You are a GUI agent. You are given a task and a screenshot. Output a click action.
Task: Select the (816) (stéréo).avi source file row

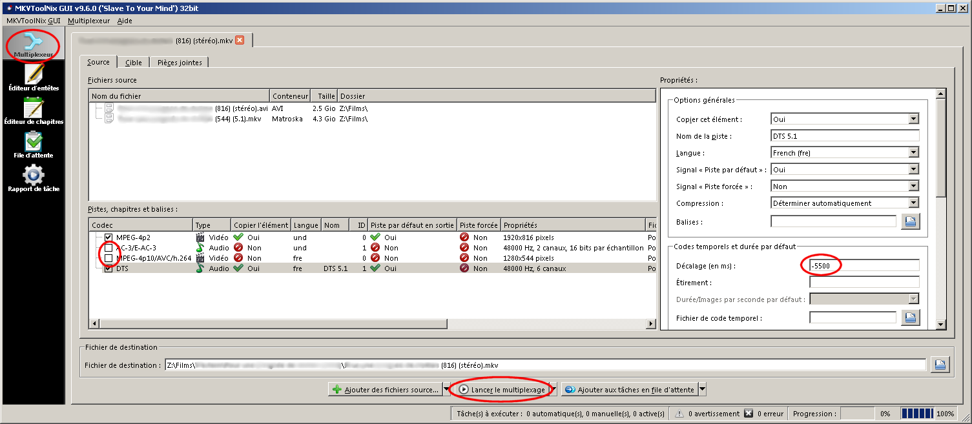point(373,108)
